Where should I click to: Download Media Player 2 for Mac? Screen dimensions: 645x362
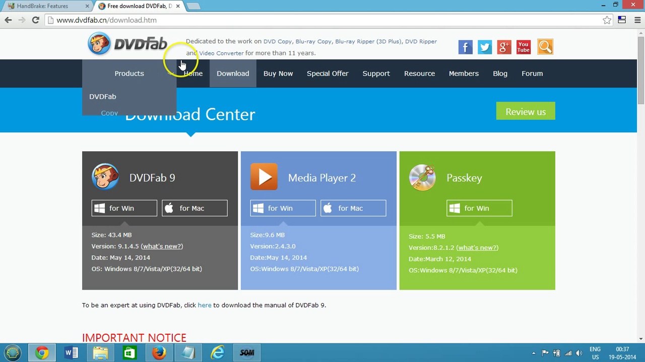click(353, 208)
